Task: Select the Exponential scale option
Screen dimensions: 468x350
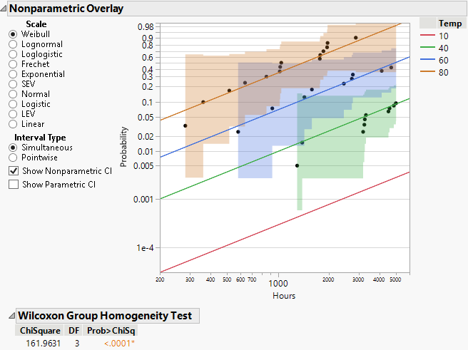Action: [14, 74]
